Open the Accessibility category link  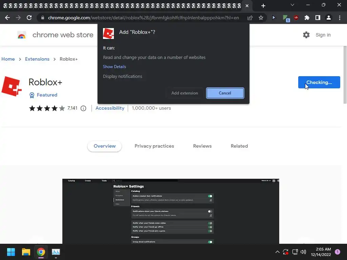click(x=110, y=108)
